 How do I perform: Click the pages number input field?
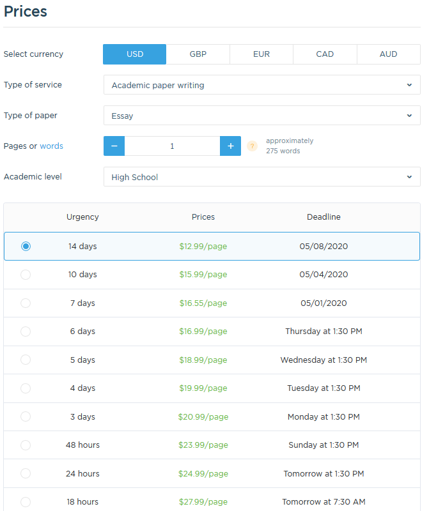coord(172,146)
